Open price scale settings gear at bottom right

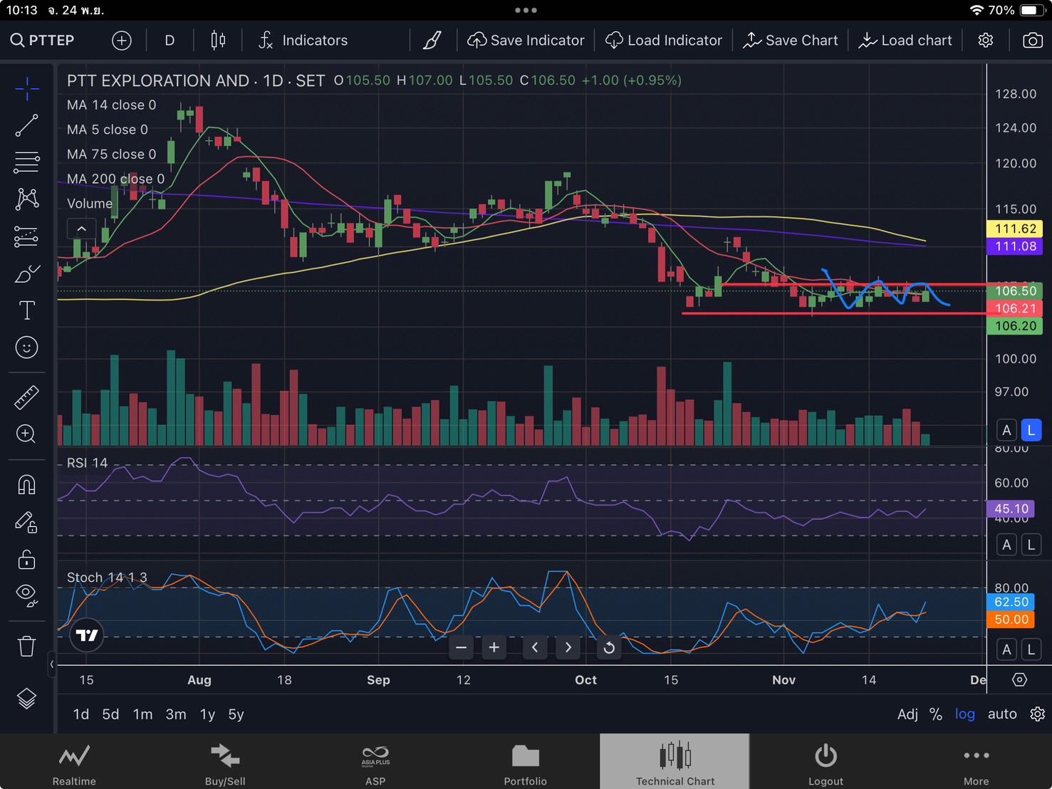click(x=1038, y=714)
